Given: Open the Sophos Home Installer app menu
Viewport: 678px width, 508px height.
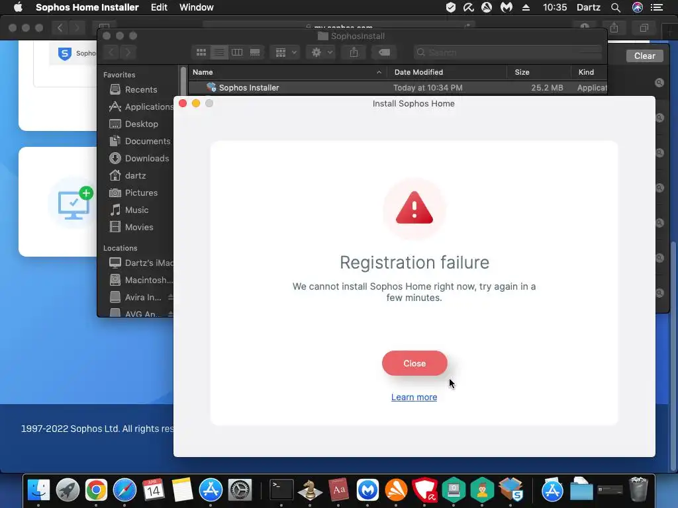Looking at the screenshot, I should (x=87, y=7).
